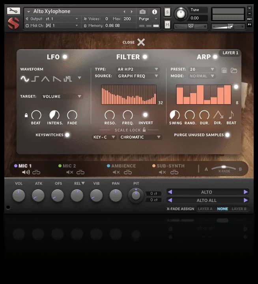Select the sine waveform icon
The image size is (258, 284).
pyautogui.click(x=25, y=78)
